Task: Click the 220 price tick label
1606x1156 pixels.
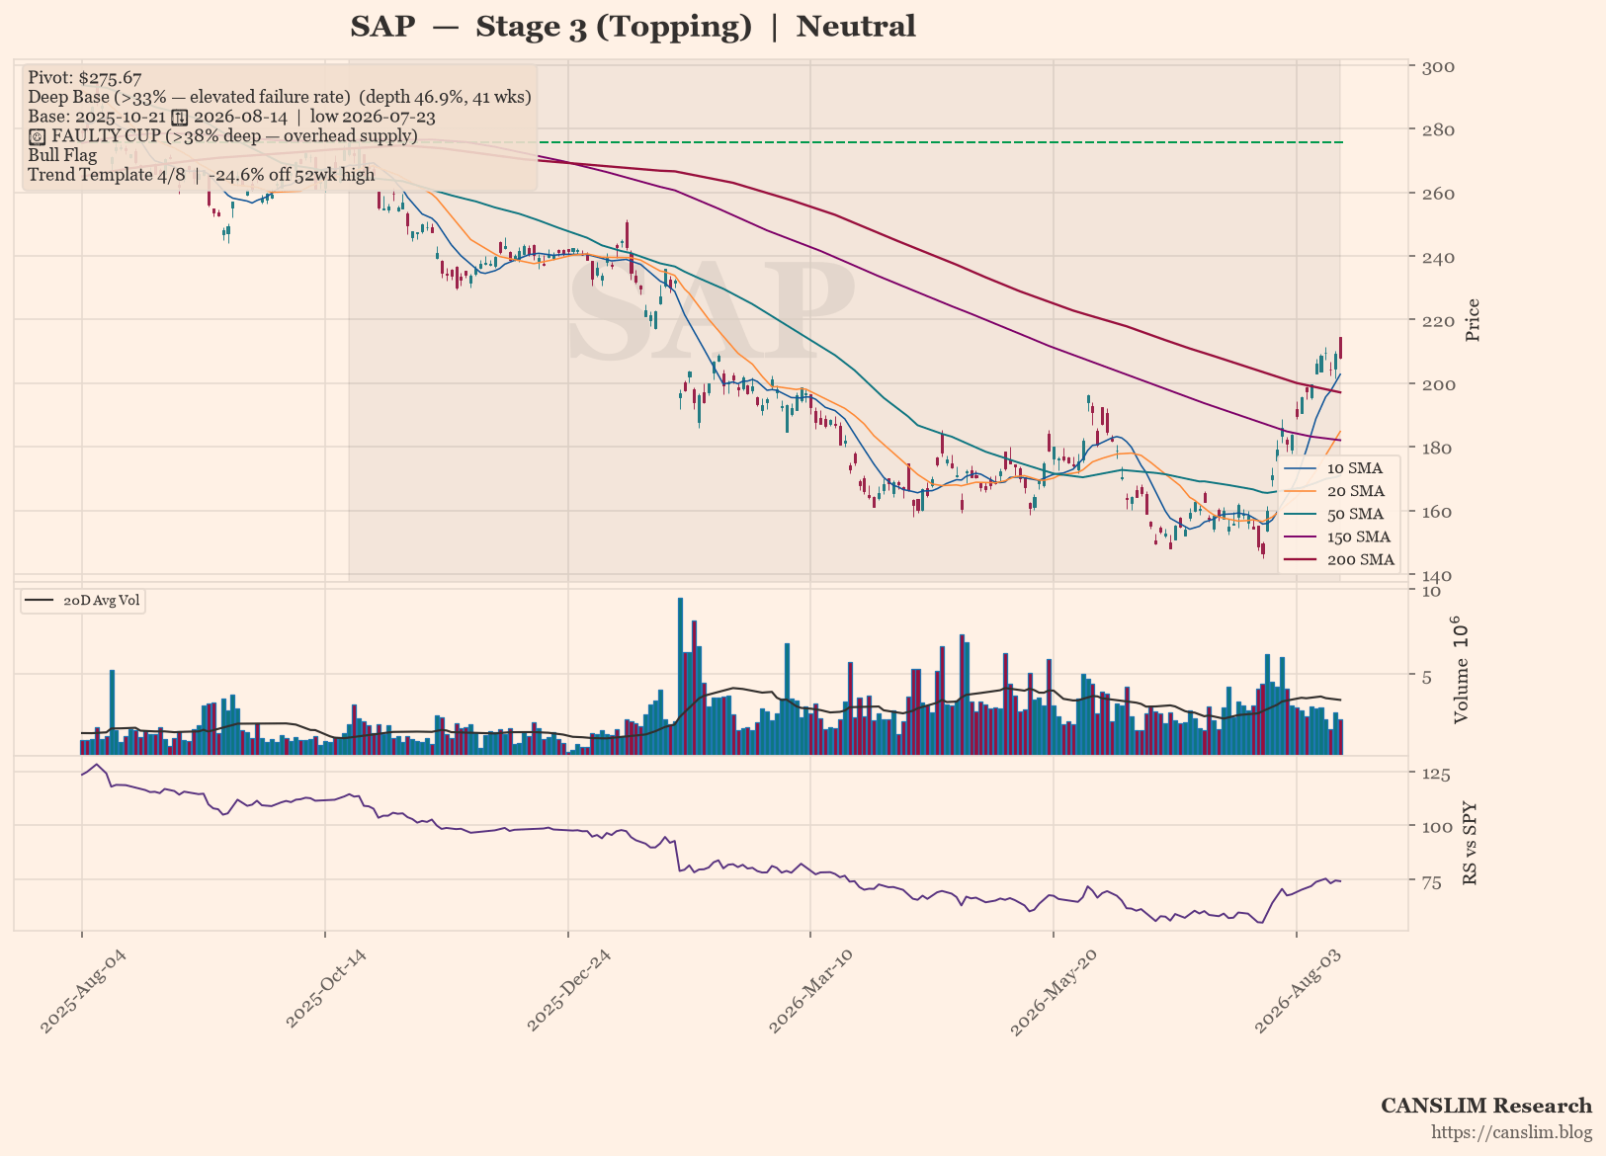Action: [x=1437, y=321]
